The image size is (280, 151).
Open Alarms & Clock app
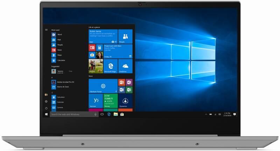tap(60, 87)
